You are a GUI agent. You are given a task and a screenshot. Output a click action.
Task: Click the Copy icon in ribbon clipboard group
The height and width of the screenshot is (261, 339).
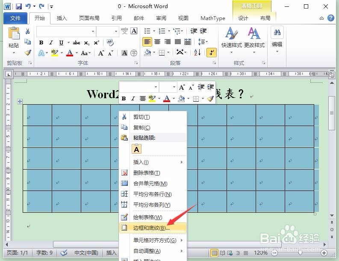(x=27, y=41)
